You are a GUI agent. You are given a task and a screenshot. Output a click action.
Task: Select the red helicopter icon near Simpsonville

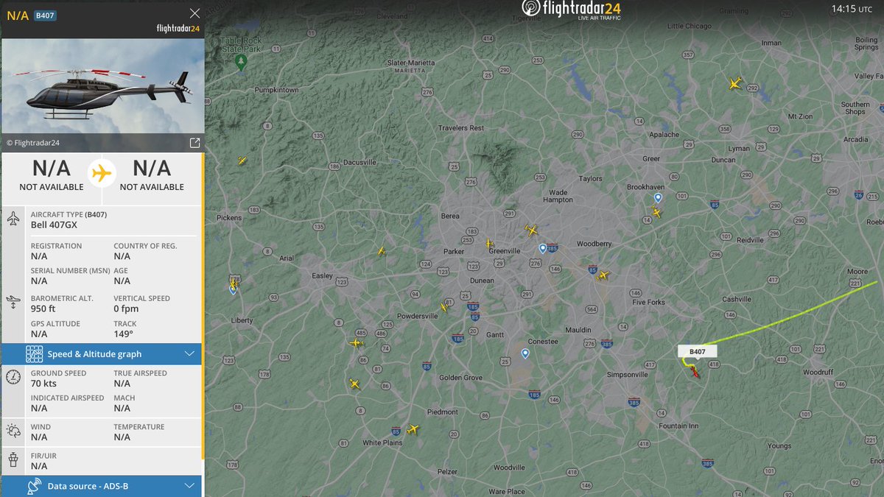click(694, 371)
